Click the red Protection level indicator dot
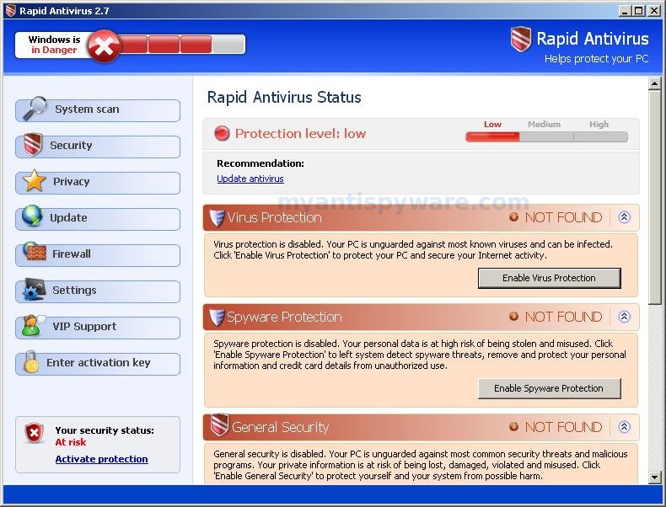 coord(222,133)
